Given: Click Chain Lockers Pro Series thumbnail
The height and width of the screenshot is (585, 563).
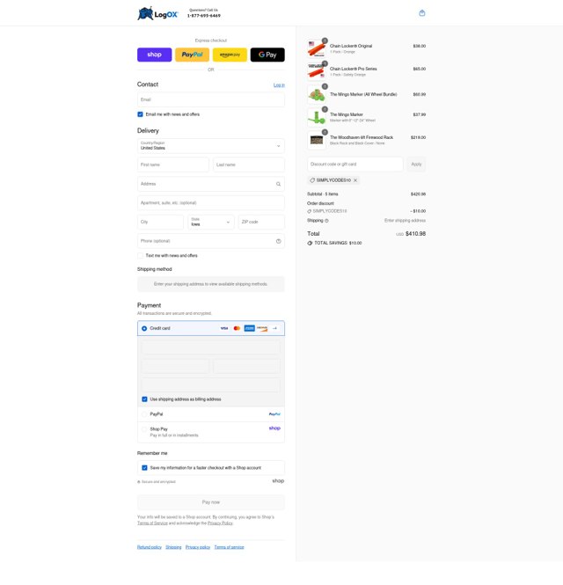Looking at the screenshot, I should coord(317,71).
